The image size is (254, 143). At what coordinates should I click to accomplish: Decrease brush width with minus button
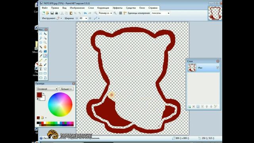[x=77, y=18]
